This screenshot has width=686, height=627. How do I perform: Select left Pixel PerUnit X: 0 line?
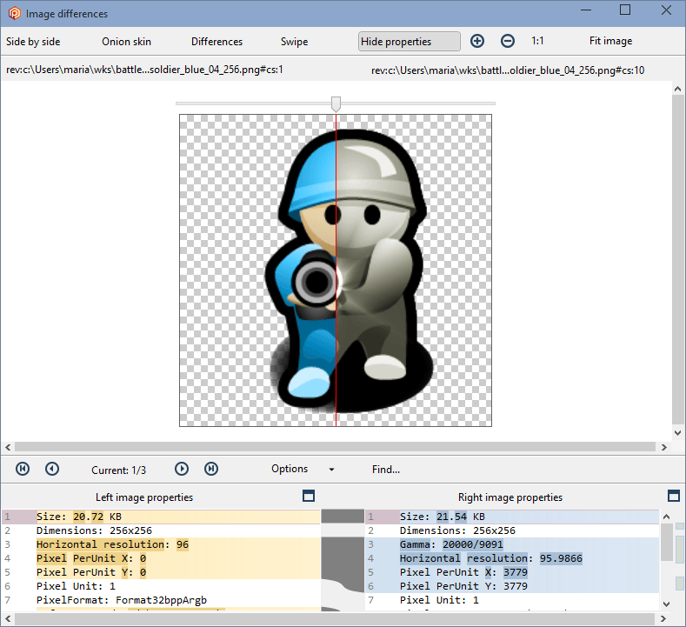162,559
